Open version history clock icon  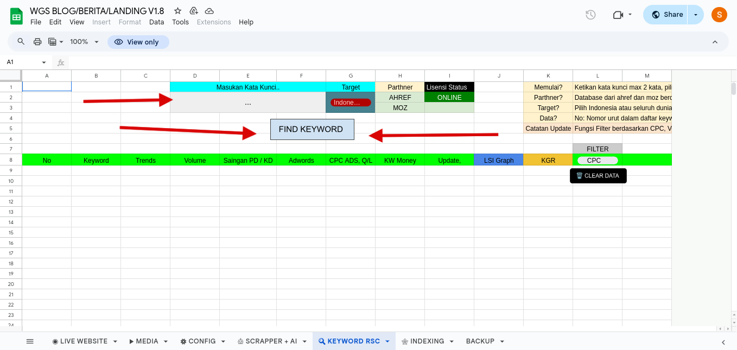pyautogui.click(x=590, y=15)
